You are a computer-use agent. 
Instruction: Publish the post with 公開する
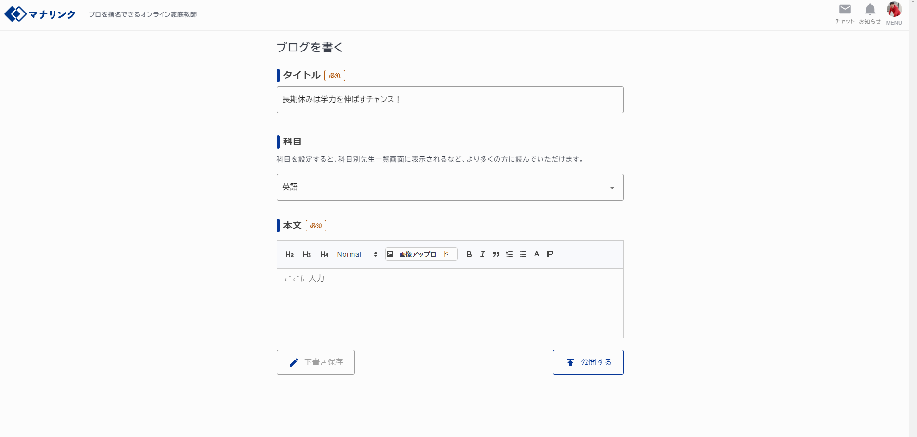[x=588, y=362]
